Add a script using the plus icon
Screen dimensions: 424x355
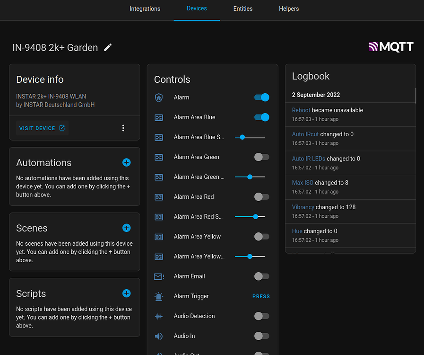tap(126, 293)
